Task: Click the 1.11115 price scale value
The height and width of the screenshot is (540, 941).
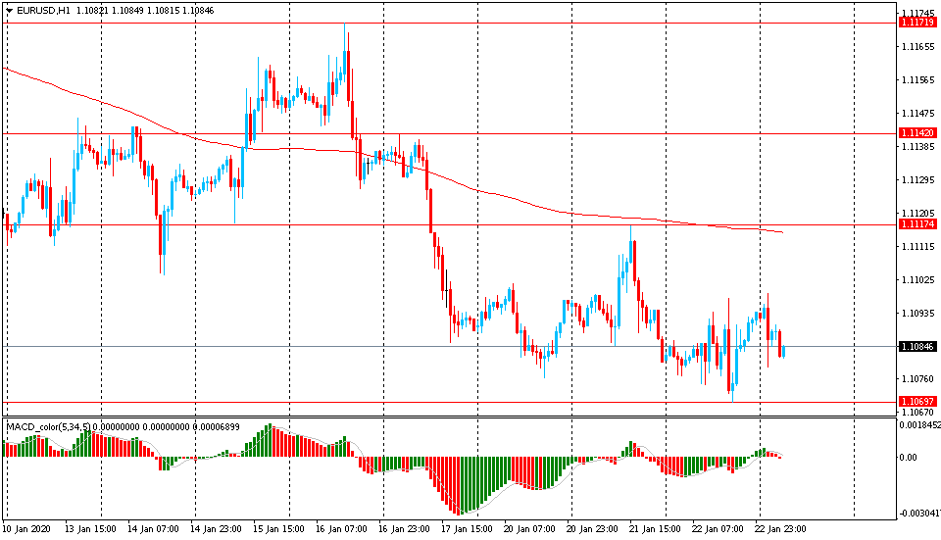Action: pos(918,247)
